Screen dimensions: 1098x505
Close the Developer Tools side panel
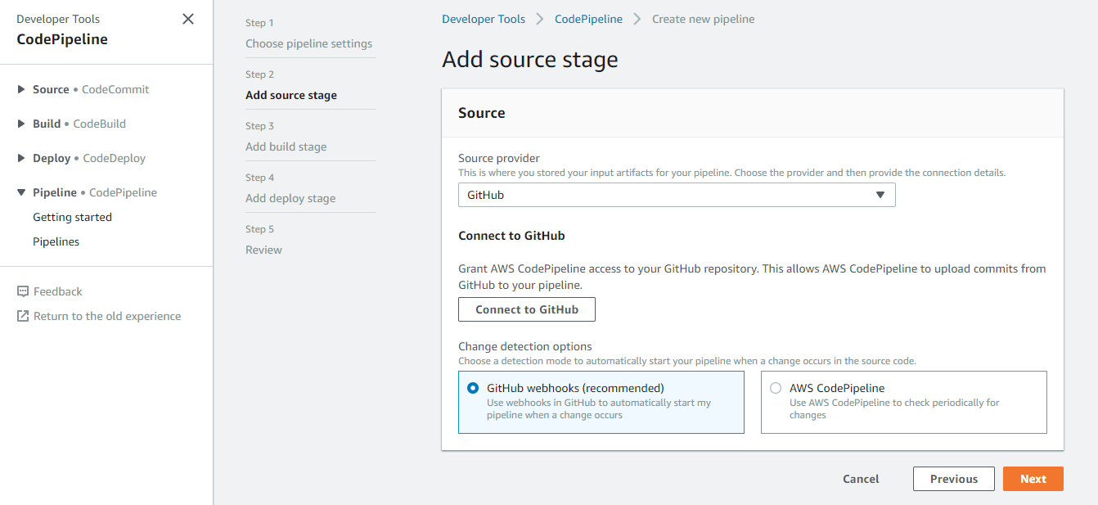click(x=188, y=19)
